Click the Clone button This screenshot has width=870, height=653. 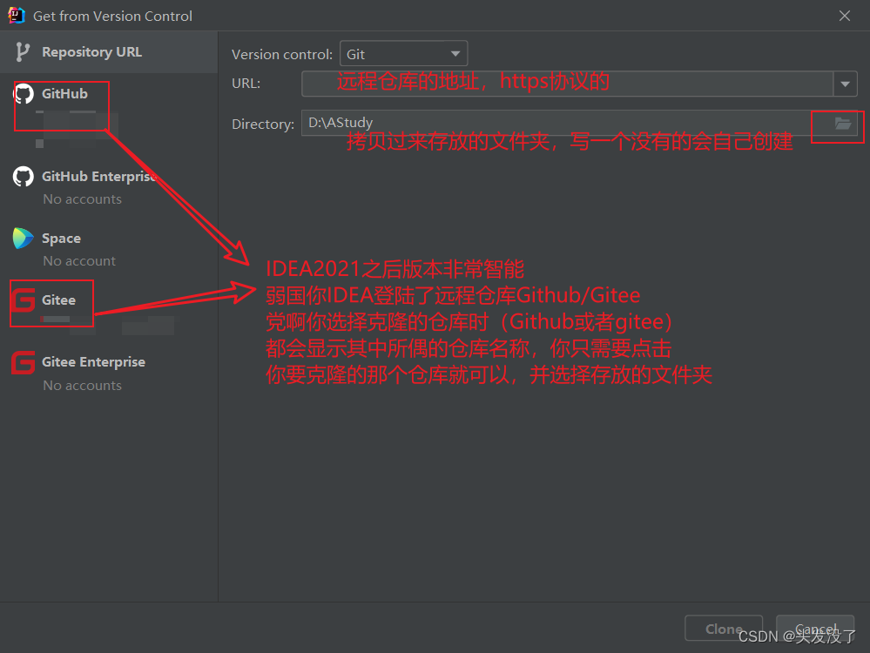pyautogui.click(x=724, y=629)
